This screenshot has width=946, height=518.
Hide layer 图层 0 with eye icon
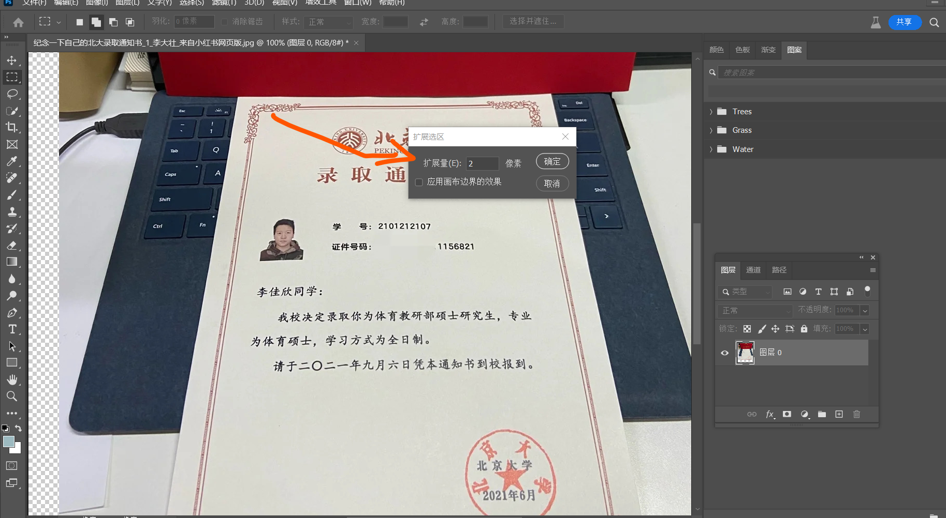725,353
